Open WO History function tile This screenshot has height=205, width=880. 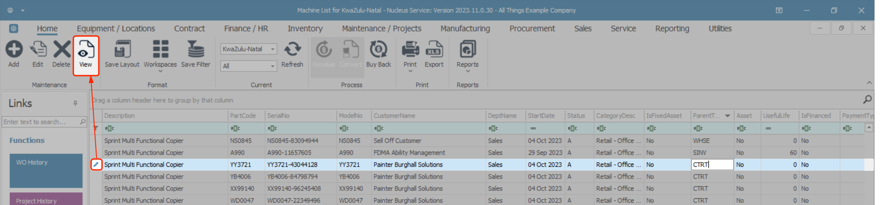pyautogui.click(x=46, y=170)
